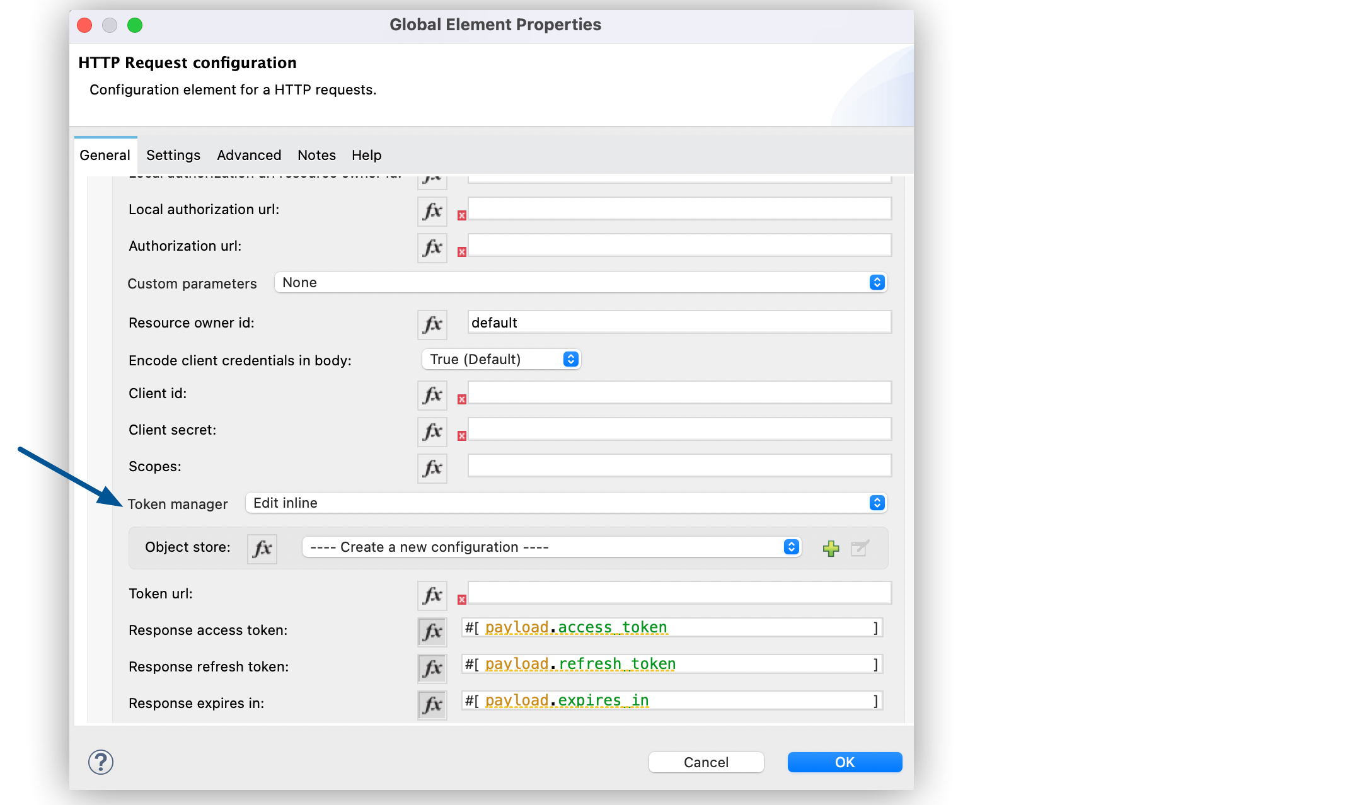Click the fx icon next to Scopes
Image resolution: width=1350 pixels, height=805 pixels.
point(432,467)
